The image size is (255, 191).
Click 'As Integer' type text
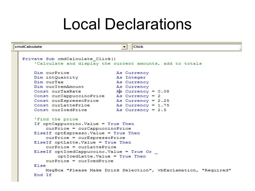[x=131, y=77]
